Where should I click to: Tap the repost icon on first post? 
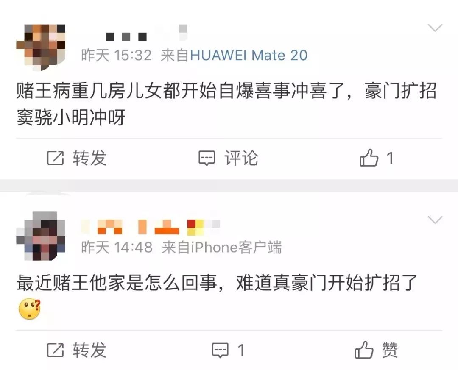[x=55, y=158]
